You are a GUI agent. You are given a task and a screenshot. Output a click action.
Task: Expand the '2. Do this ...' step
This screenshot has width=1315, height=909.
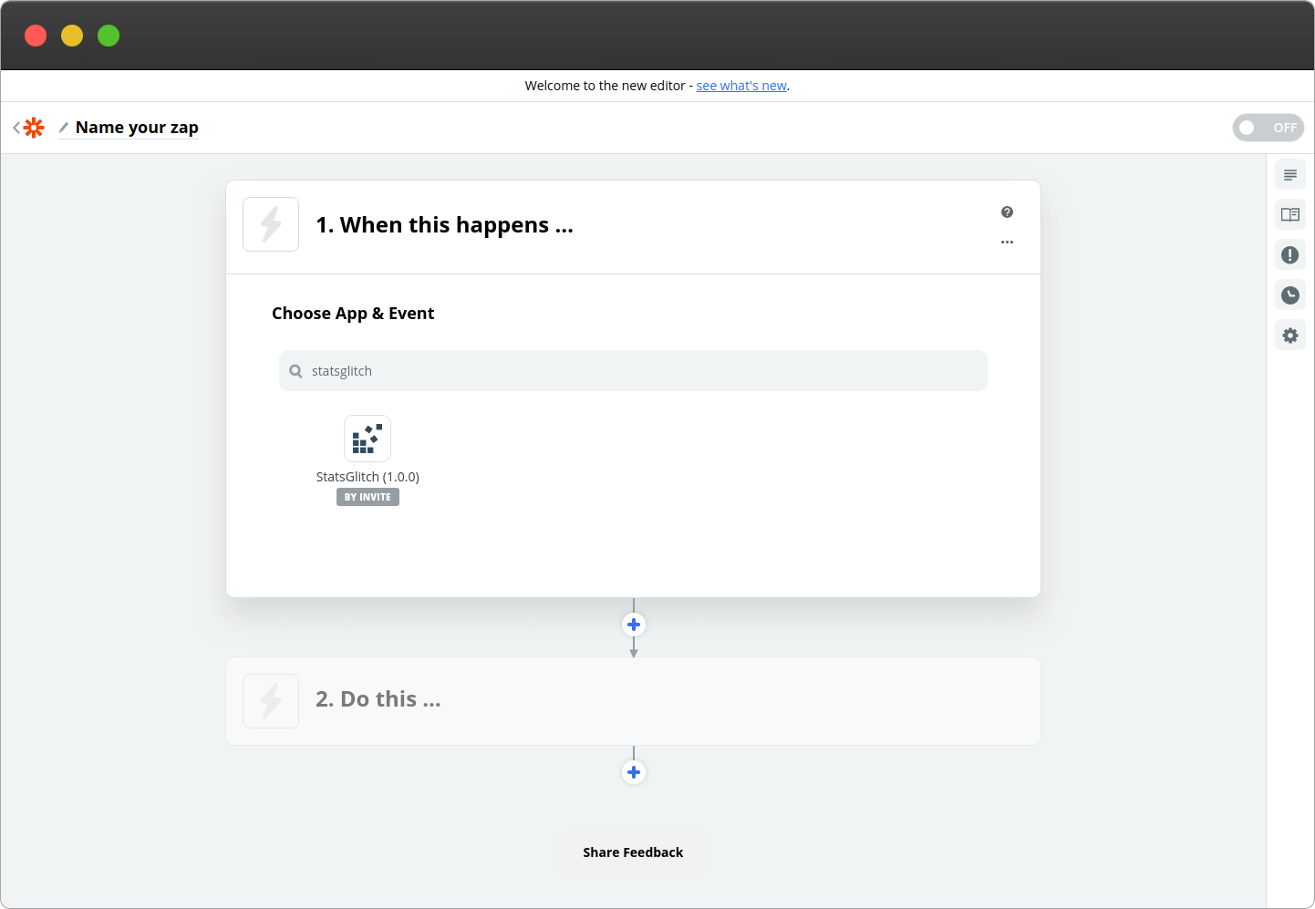point(633,701)
